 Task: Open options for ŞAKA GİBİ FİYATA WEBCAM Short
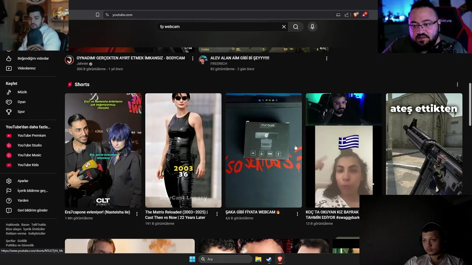297,214
